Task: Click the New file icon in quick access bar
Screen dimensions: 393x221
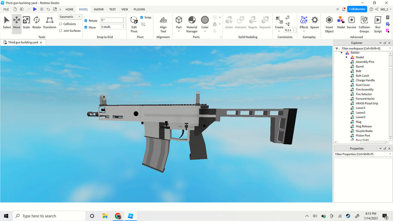Action: point(14,9)
